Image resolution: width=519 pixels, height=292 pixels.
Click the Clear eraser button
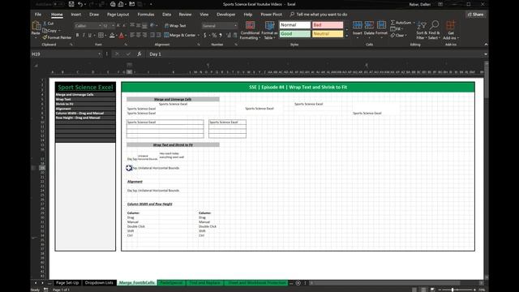[397, 35]
